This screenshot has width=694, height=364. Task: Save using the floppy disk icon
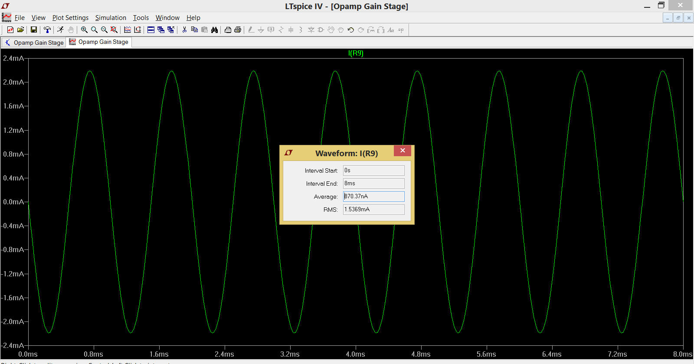(x=34, y=30)
